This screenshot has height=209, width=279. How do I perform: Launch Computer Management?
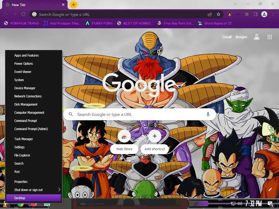(x=34, y=113)
